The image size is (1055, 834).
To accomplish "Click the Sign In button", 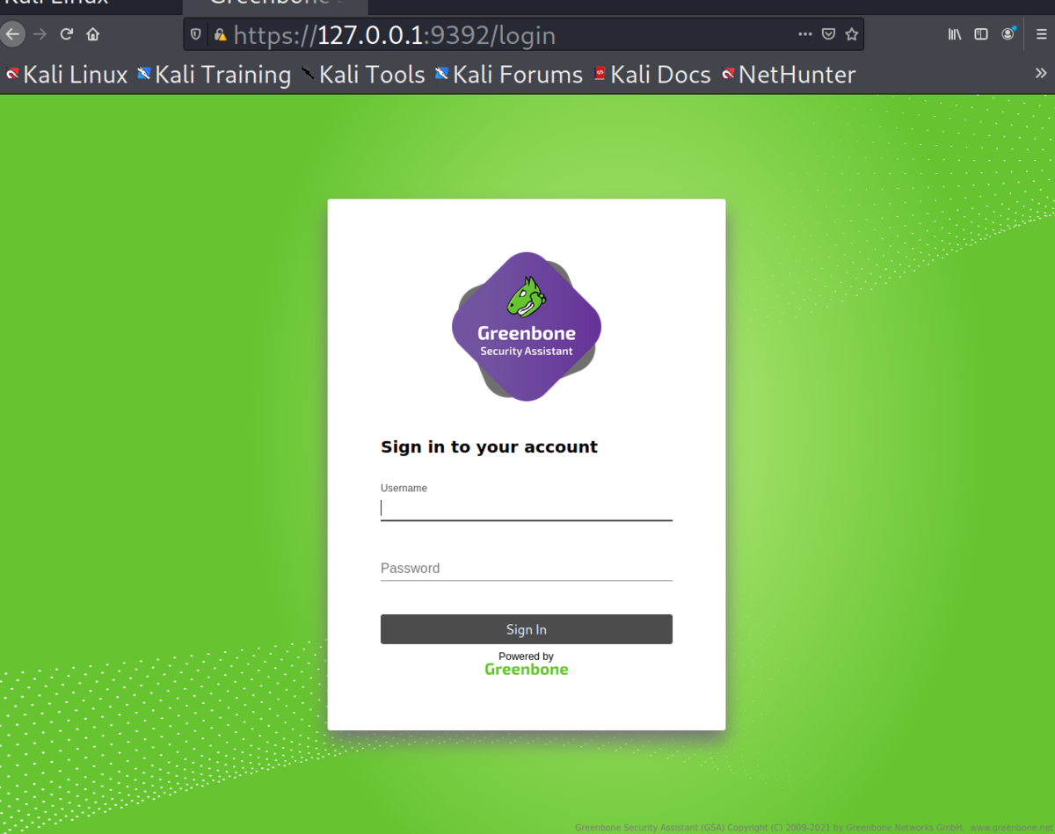I will (526, 629).
